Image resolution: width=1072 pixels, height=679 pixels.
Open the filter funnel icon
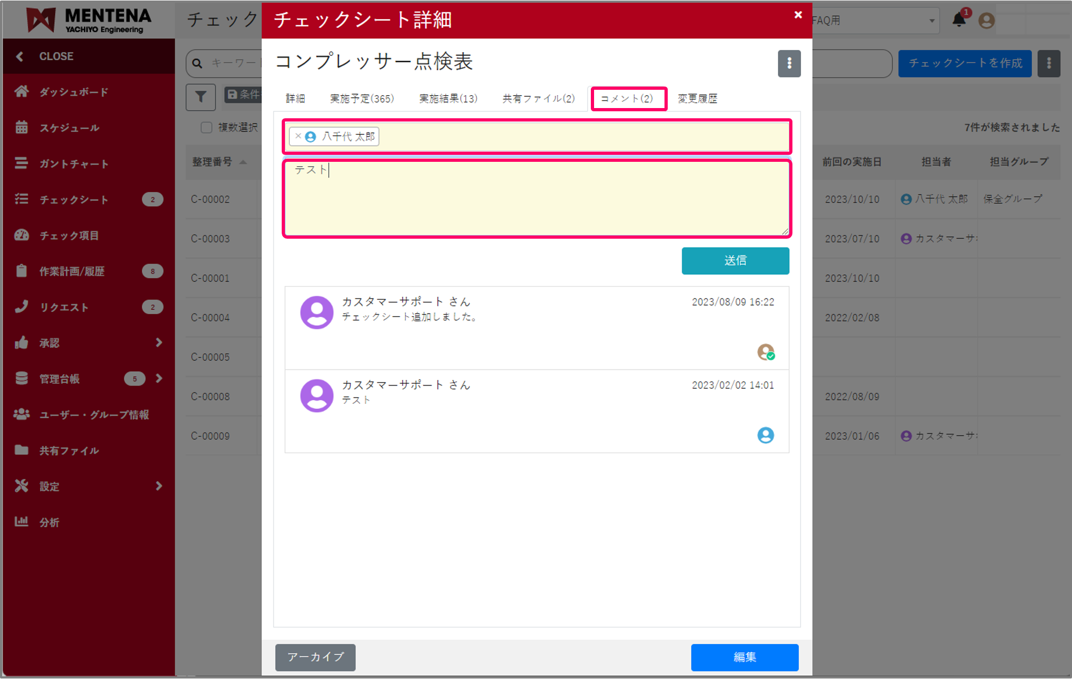coord(201,97)
